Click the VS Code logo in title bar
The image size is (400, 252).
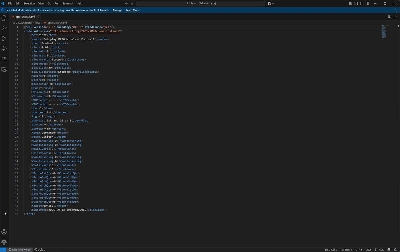pos(3,3)
